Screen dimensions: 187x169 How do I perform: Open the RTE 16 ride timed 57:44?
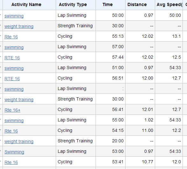(x=12, y=58)
